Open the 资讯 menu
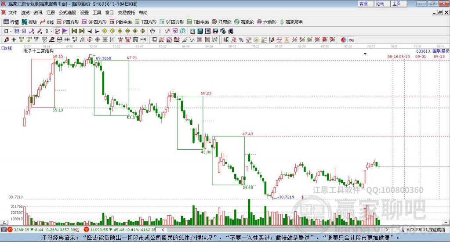Image resolution: width=450 pixels, height=242 pixels. tap(38, 13)
